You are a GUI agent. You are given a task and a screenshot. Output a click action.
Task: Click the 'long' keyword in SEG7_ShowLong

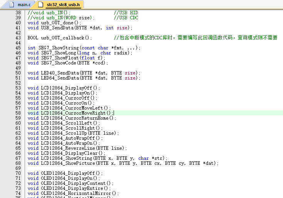point(84,53)
